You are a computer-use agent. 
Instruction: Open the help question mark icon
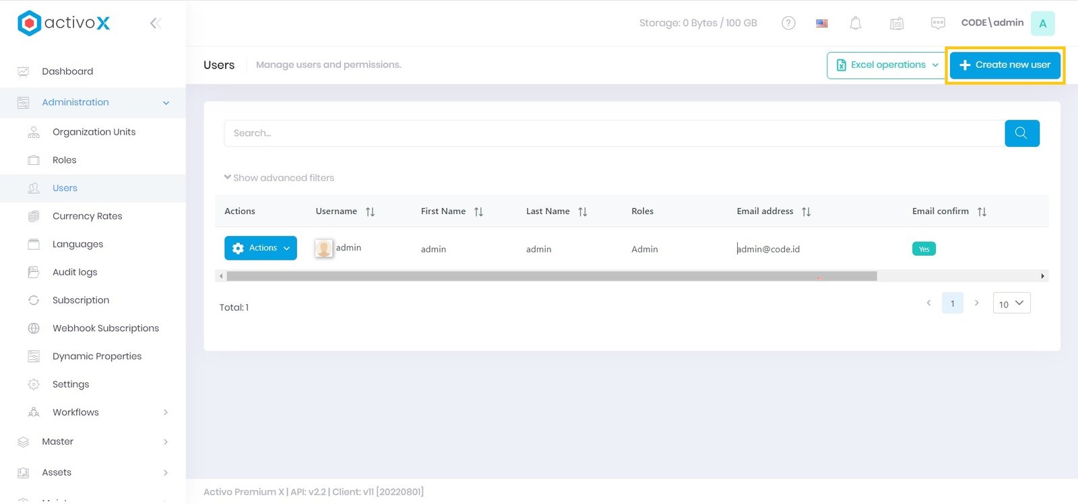[x=788, y=23]
